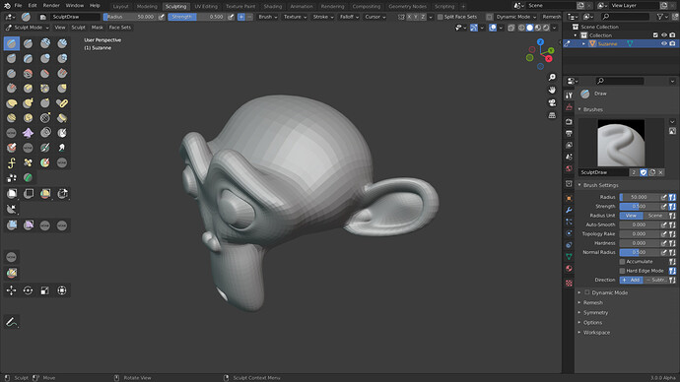Open the Face Sets menu
This screenshot has height=382, width=680.
[x=120, y=28]
